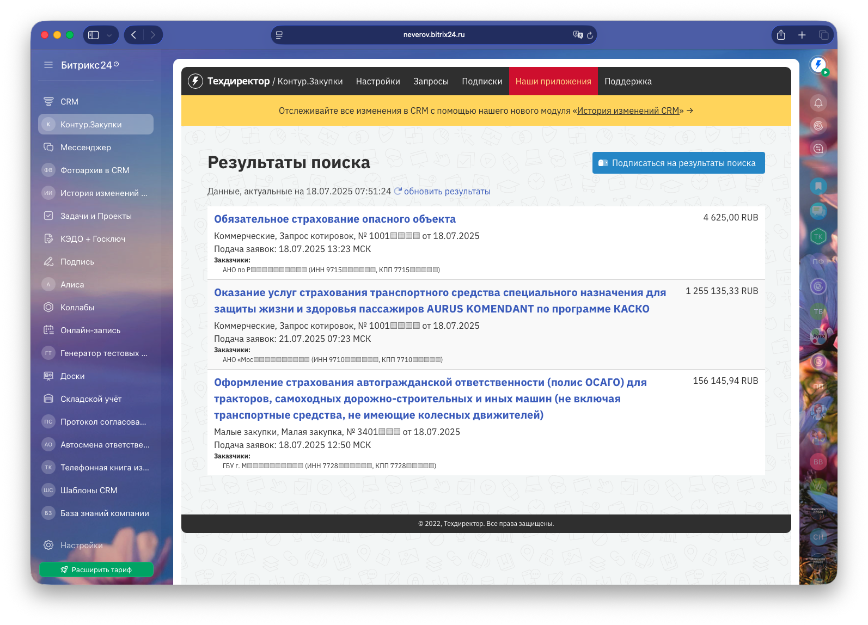
Task: Toggle the Safari sidebar
Action: [94, 35]
